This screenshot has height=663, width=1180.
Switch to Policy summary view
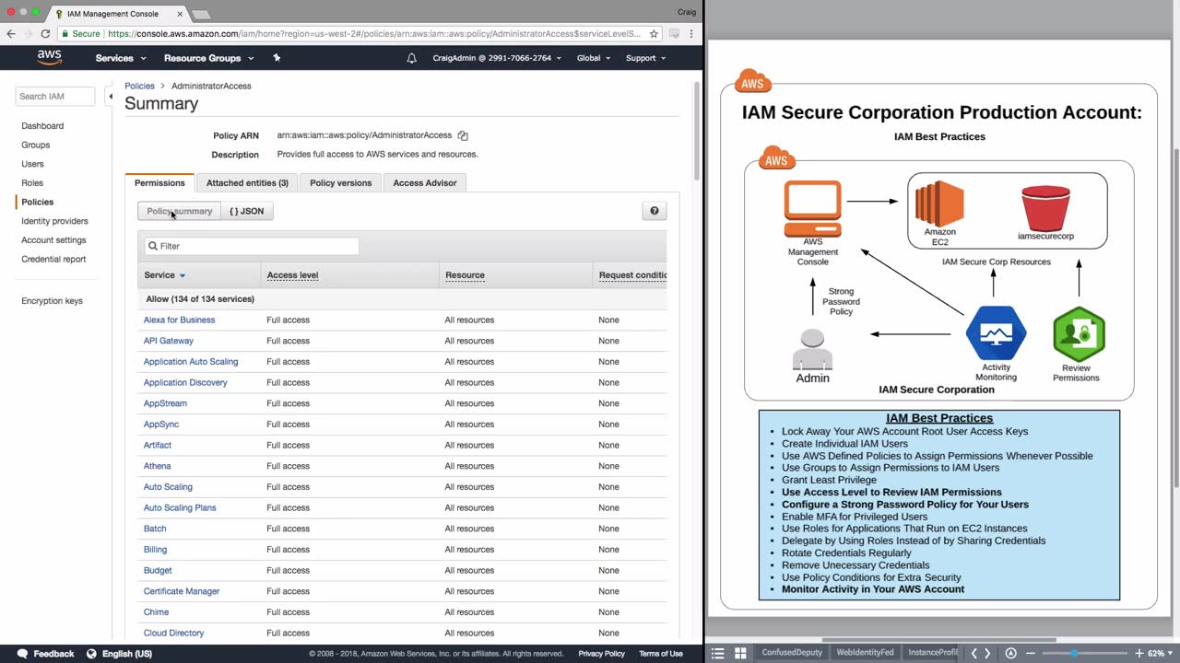[180, 211]
